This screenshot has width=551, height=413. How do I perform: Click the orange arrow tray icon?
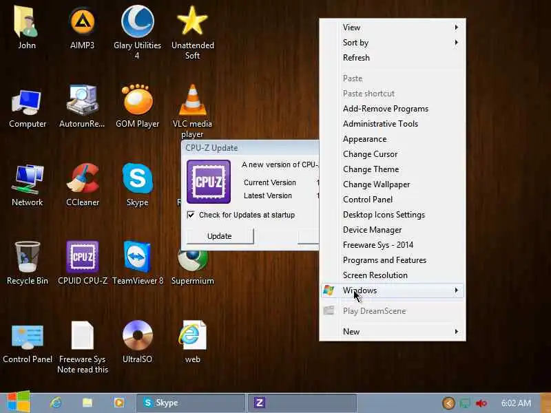[448, 403]
